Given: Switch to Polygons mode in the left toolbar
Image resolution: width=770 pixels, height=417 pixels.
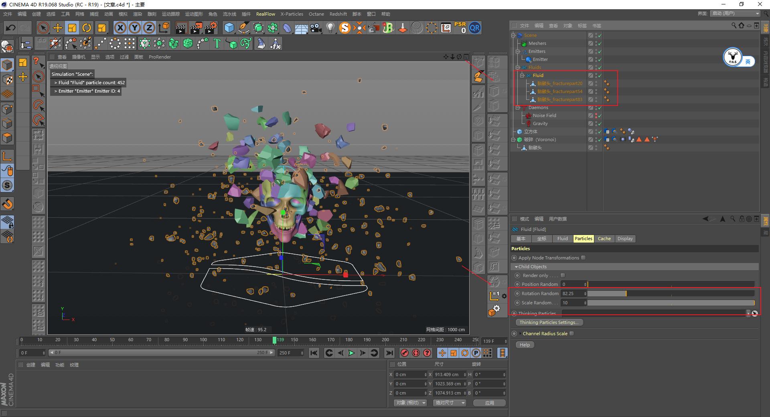Looking at the screenshot, I should tap(7, 138).
